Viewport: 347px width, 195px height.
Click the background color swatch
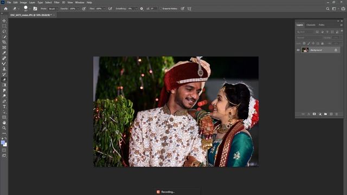click(5, 145)
